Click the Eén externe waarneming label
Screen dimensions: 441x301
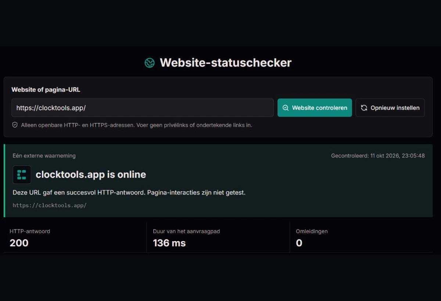tap(44, 156)
